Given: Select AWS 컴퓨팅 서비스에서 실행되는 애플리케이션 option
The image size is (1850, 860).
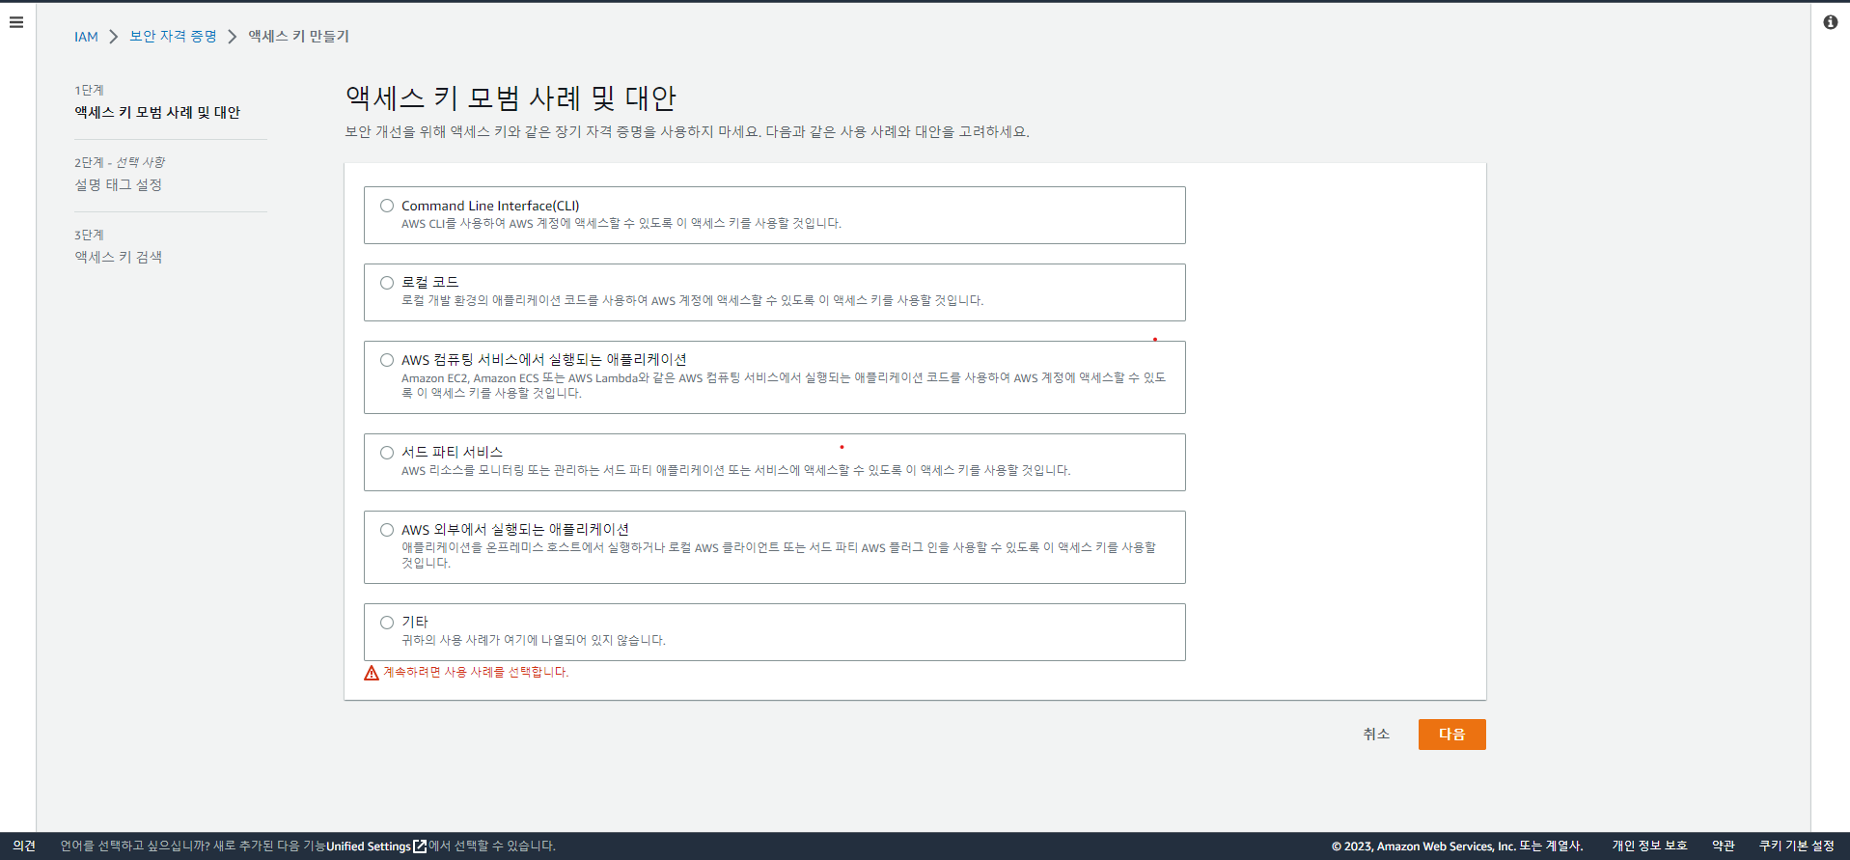Looking at the screenshot, I should tap(387, 360).
